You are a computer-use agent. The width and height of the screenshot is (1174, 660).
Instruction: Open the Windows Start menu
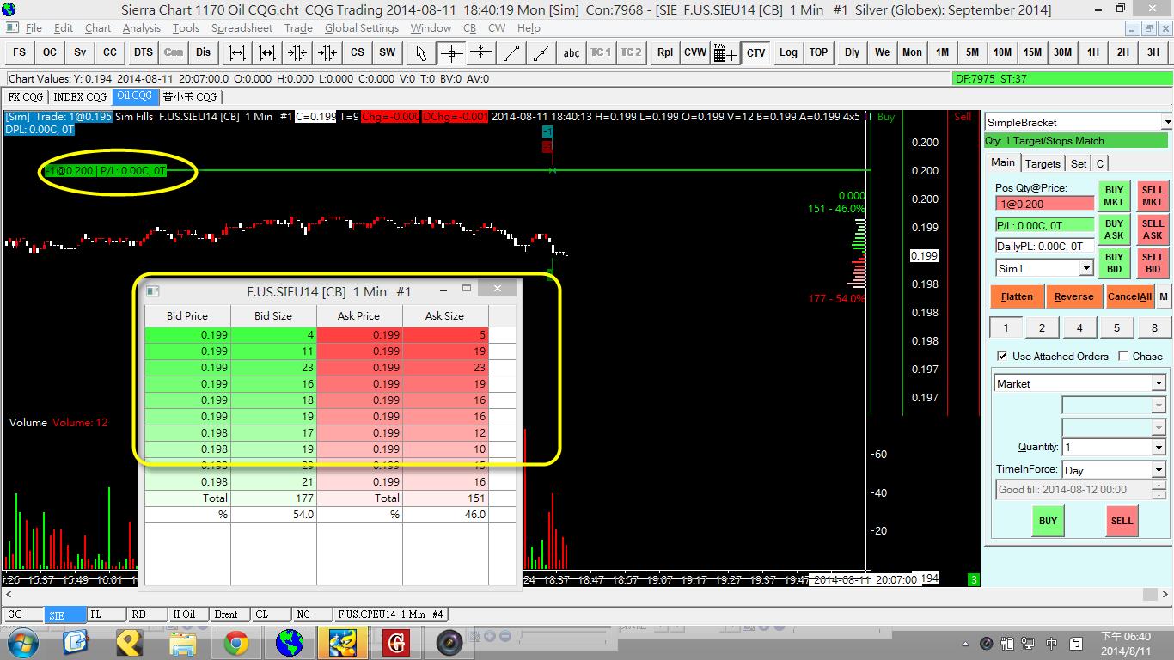21,642
